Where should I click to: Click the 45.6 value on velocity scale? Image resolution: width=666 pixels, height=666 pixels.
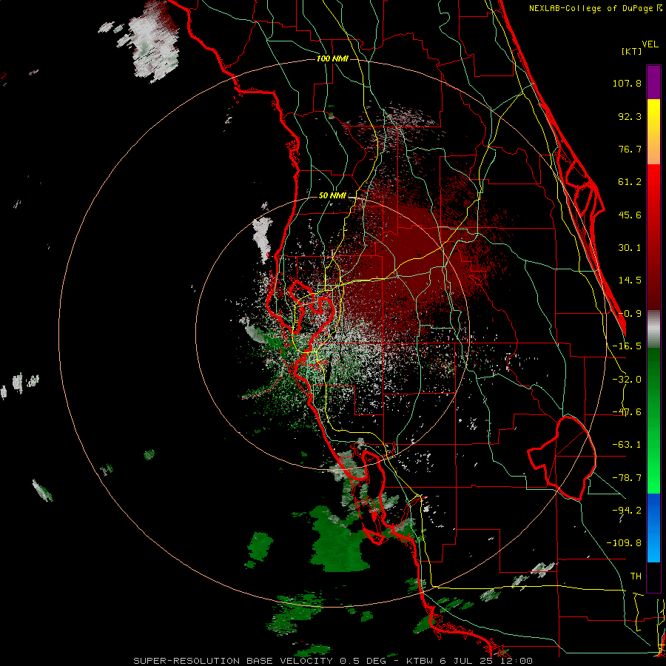(x=630, y=215)
